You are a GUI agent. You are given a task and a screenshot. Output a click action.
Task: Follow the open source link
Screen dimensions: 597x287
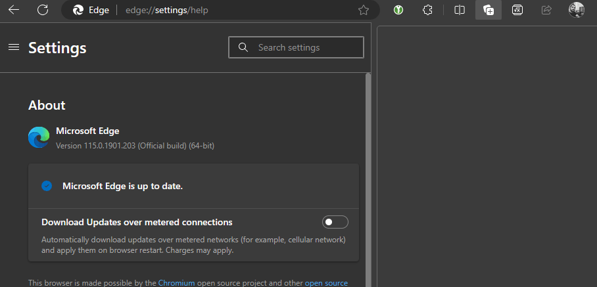coord(325,283)
